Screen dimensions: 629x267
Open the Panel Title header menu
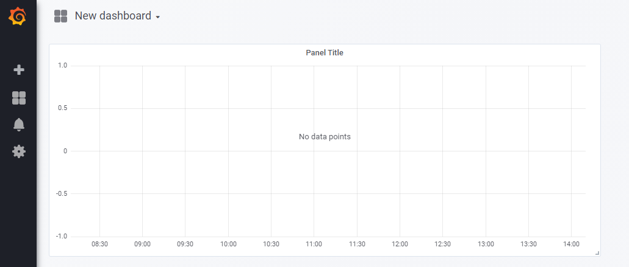point(325,52)
